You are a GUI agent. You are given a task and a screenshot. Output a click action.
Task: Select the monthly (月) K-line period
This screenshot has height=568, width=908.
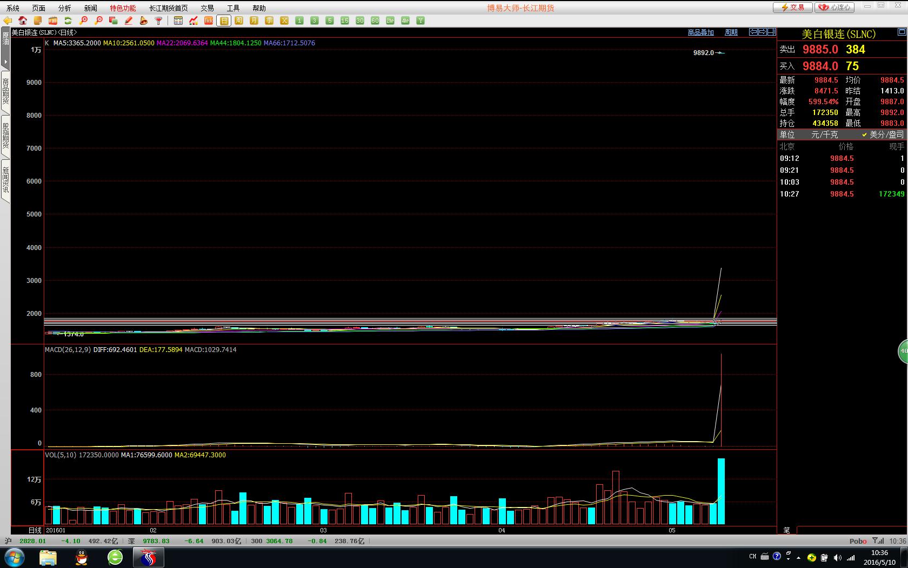pos(254,21)
